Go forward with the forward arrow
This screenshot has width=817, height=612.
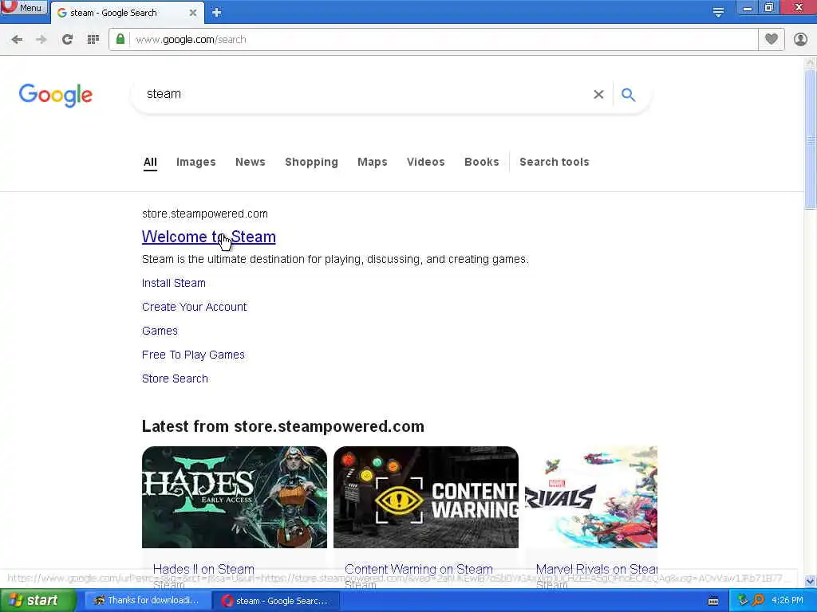click(x=41, y=40)
